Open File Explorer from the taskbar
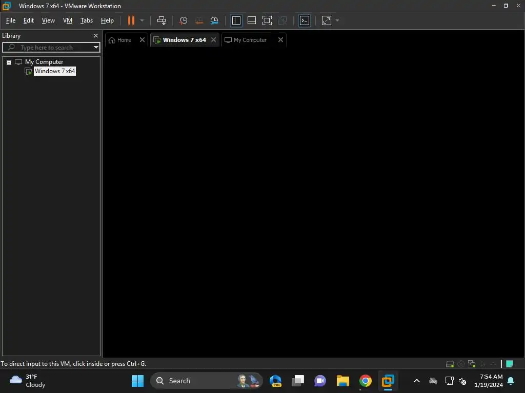The width and height of the screenshot is (525, 393). (x=343, y=381)
